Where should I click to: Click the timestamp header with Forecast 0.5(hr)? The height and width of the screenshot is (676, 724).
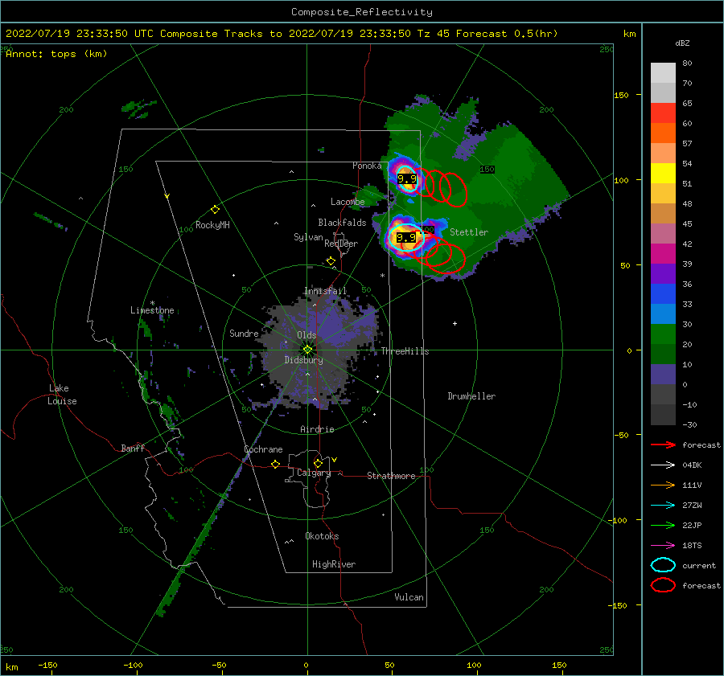click(x=282, y=34)
